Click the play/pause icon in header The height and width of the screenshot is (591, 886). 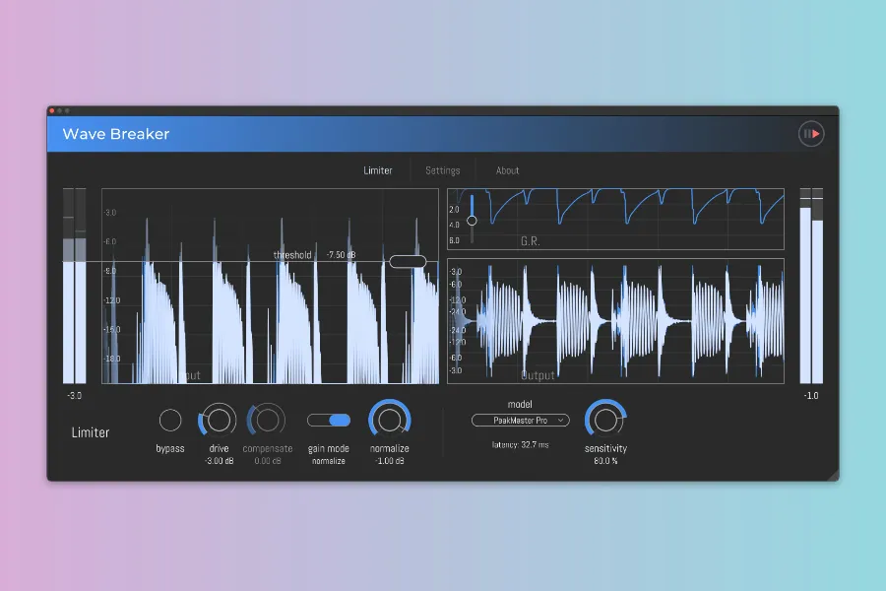point(811,134)
